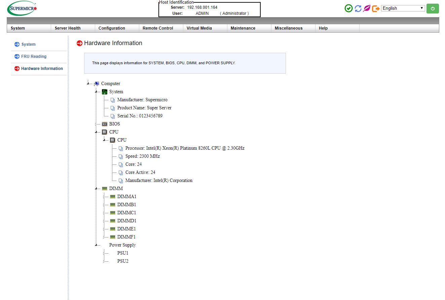
Task: Click the document icon beside Manufacturer: Intel(R) Corporation
Action: click(121, 181)
